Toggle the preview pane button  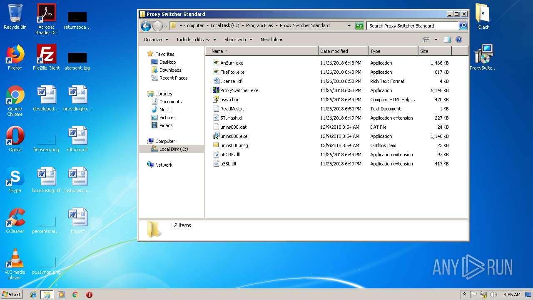(x=447, y=40)
